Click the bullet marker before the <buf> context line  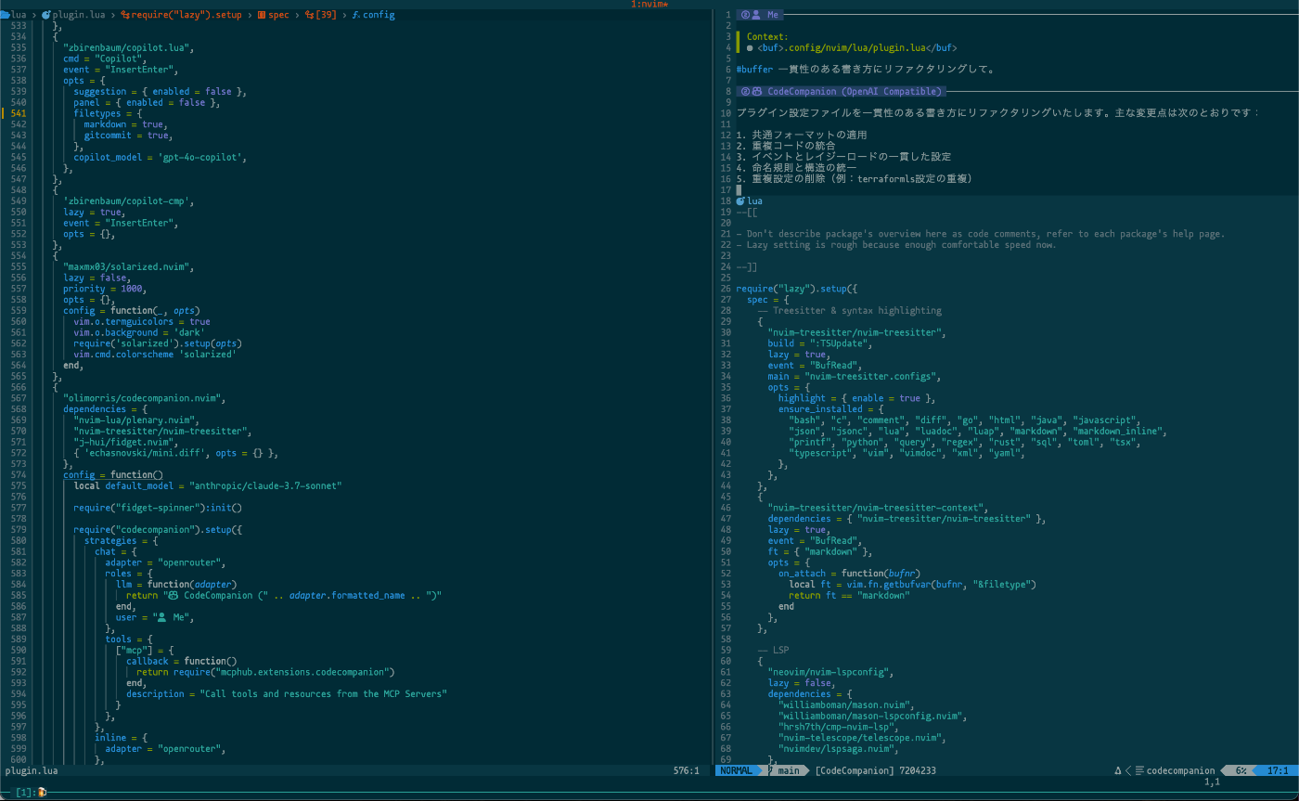tap(750, 47)
